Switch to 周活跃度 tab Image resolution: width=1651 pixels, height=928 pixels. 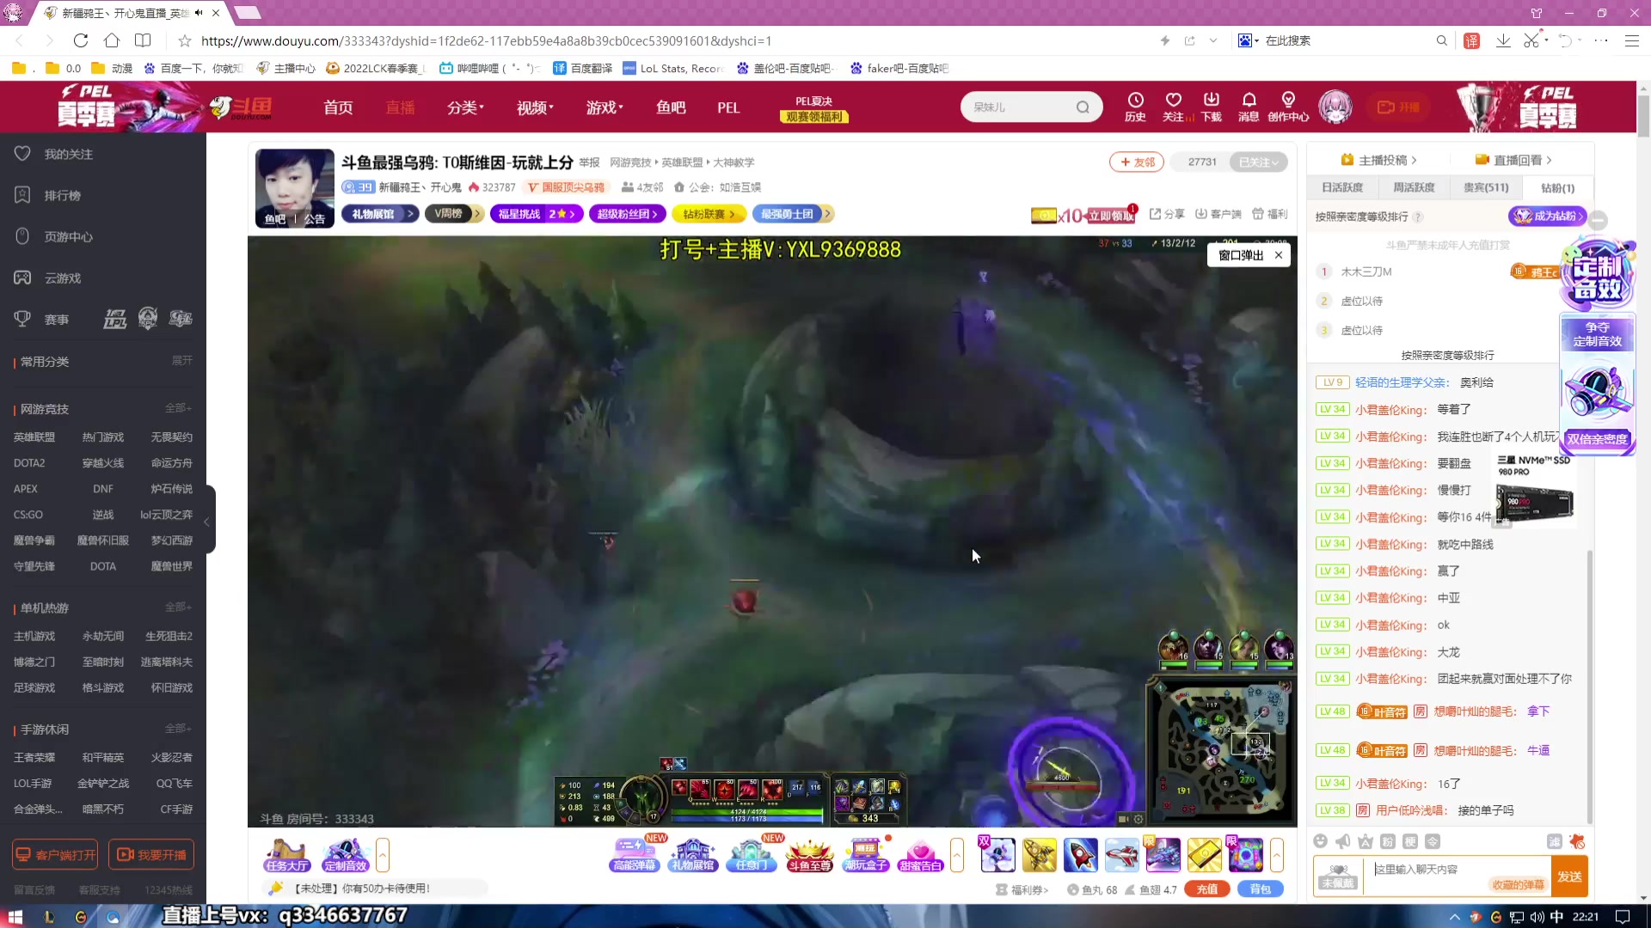pyautogui.click(x=1414, y=187)
